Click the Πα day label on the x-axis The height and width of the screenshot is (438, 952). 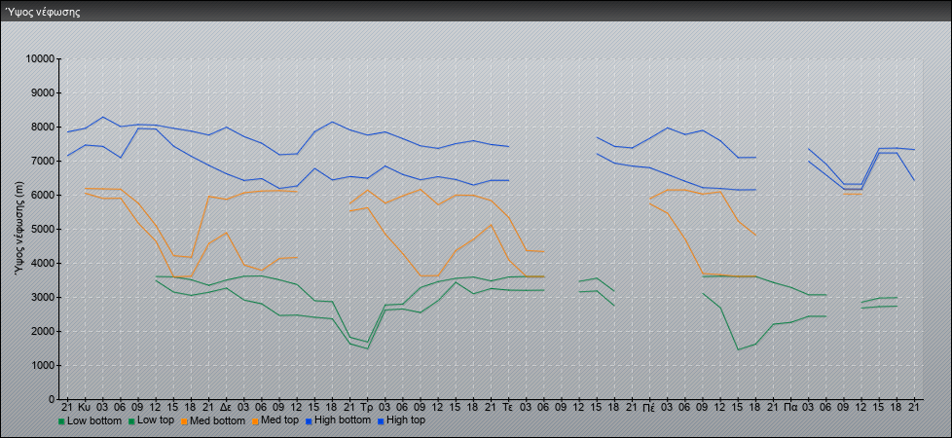tap(790, 407)
